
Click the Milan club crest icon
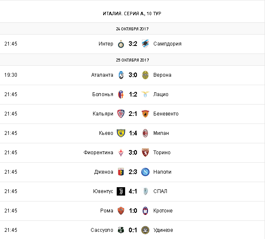coord(145,133)
